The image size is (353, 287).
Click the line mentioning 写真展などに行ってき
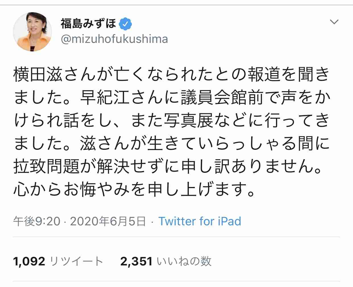(172, 120)
